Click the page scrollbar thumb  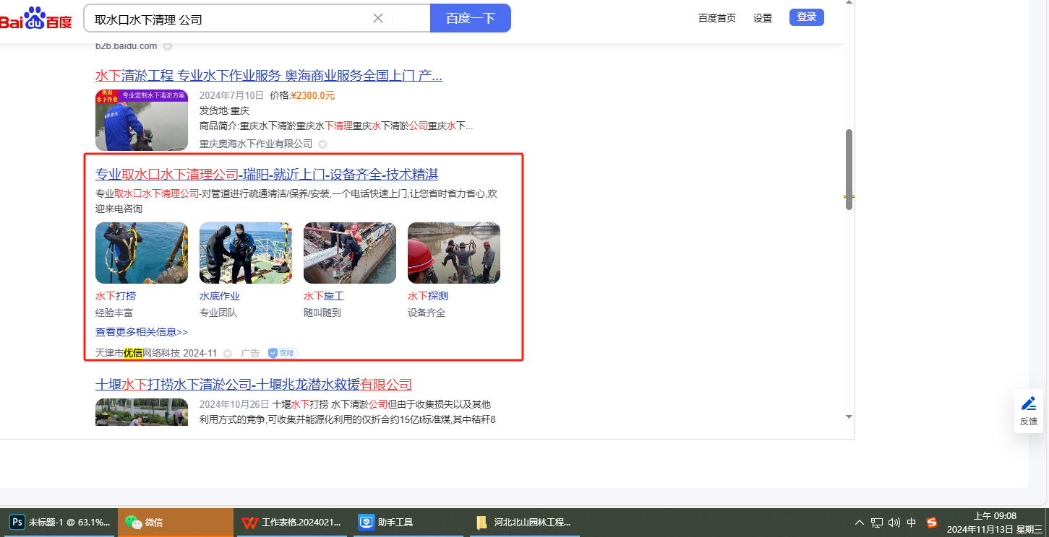[x=849, y=170]
